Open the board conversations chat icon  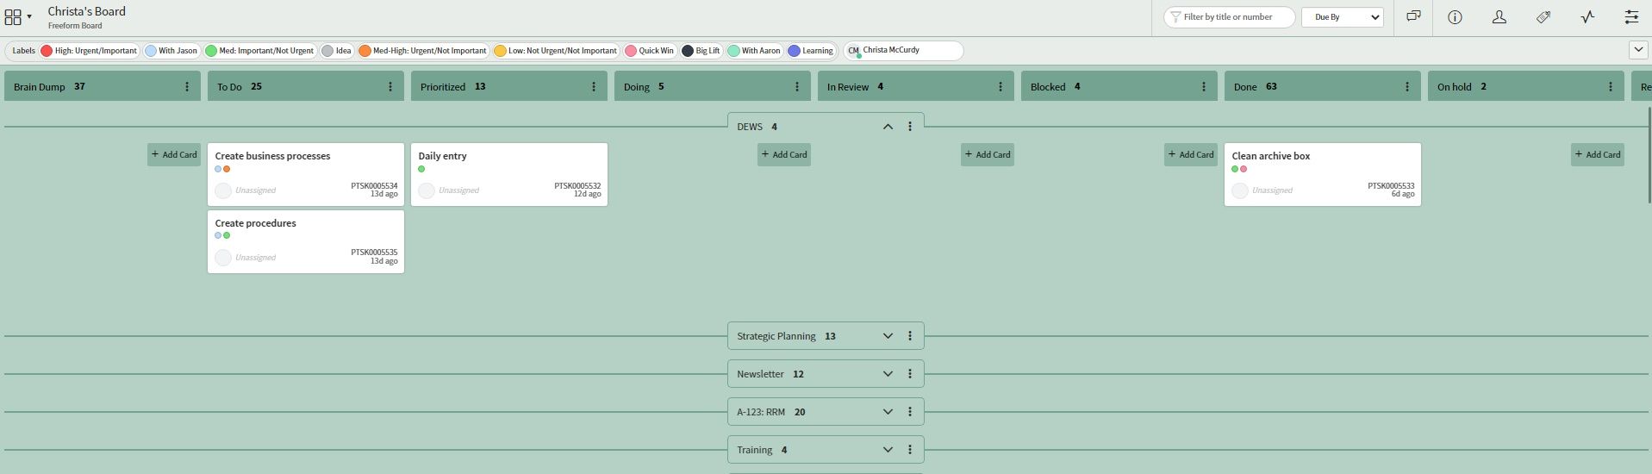tap(1413, 17)
